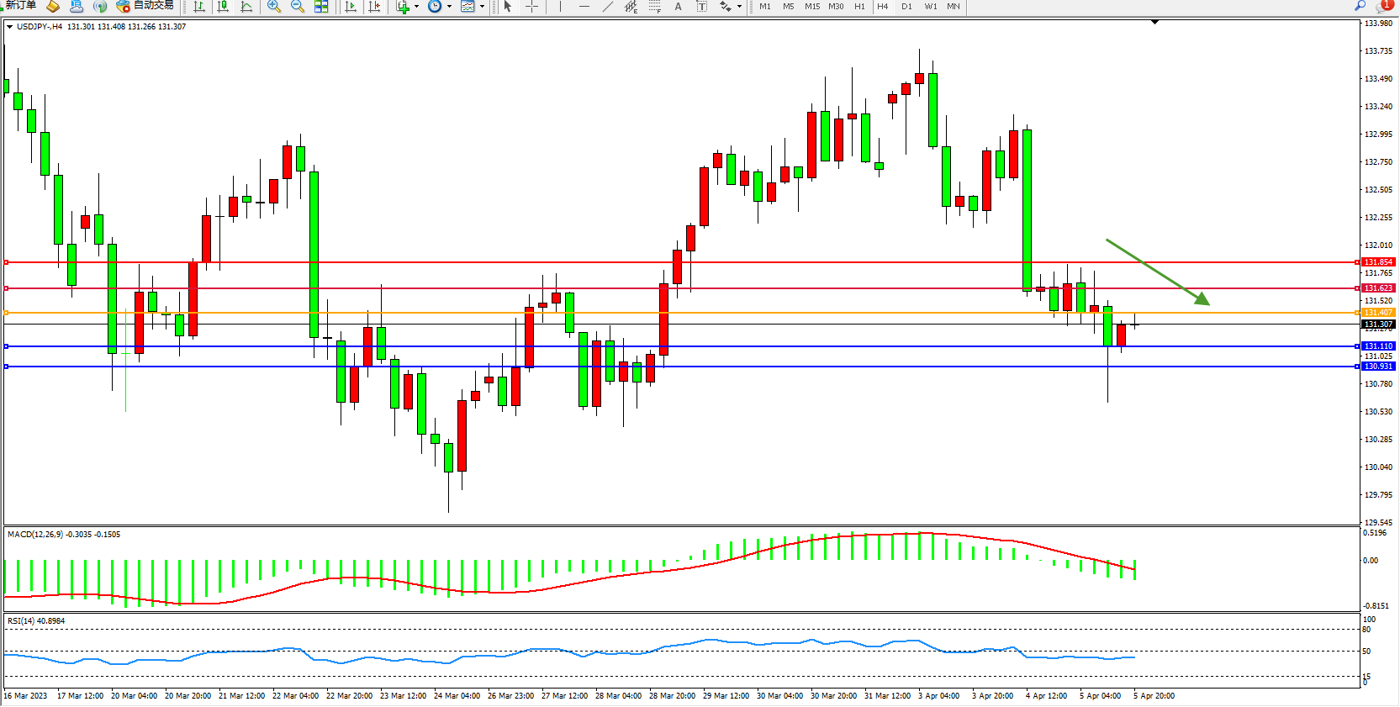Toggle chart auto scroll
The width and height of the screenshot is (1400, 707).
point(351,7)
